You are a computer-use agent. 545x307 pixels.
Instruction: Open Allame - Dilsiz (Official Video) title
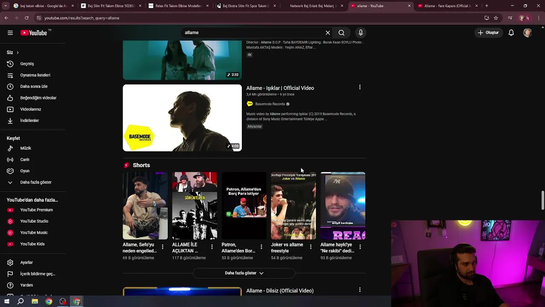pyautogui.click(x=280, y=291)
